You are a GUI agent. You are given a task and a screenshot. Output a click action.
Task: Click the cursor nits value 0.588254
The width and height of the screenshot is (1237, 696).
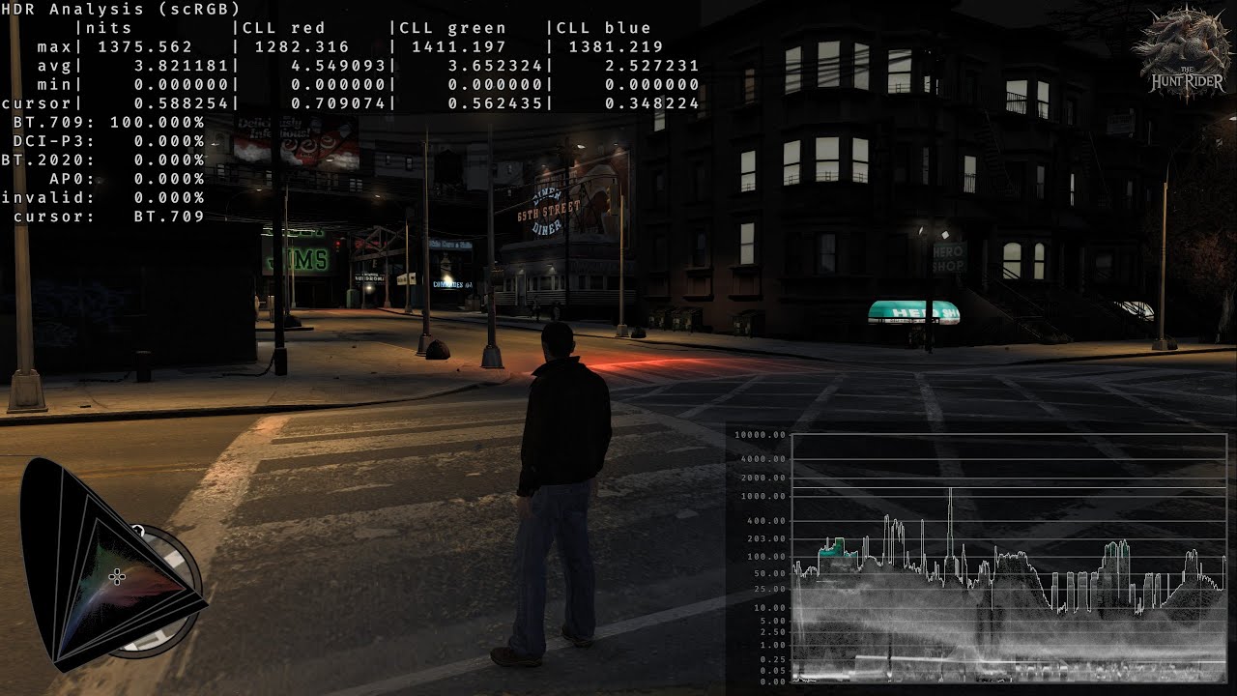(181, 103)
